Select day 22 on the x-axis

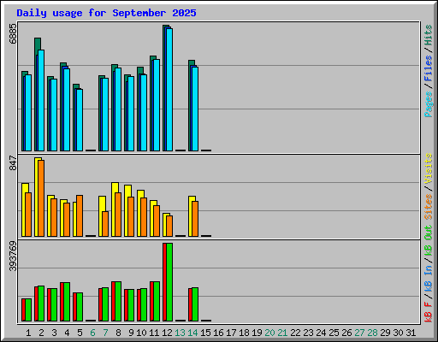pyautogui.click(x=295, y=333)
